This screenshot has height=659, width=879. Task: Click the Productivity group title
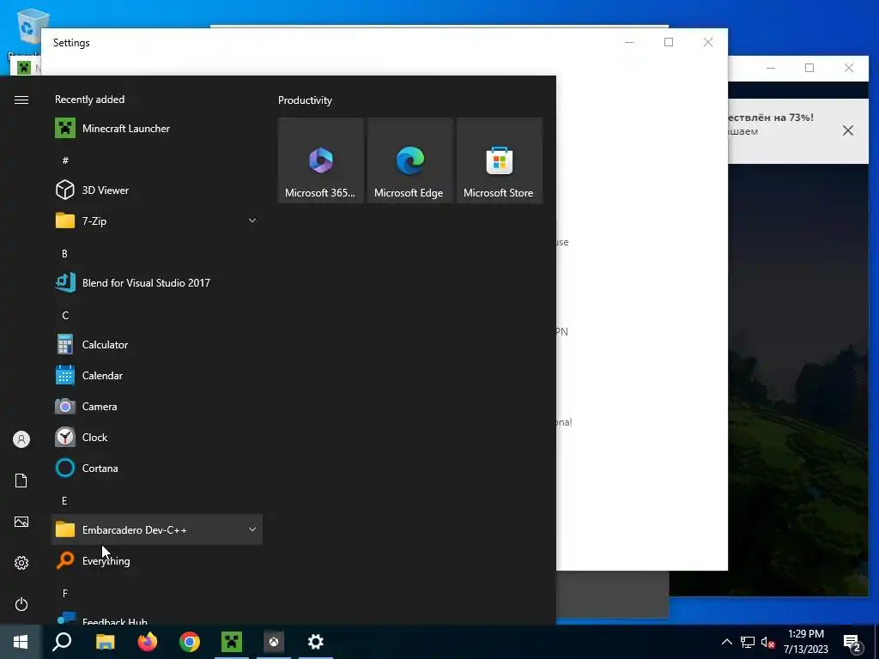[305, 100]
